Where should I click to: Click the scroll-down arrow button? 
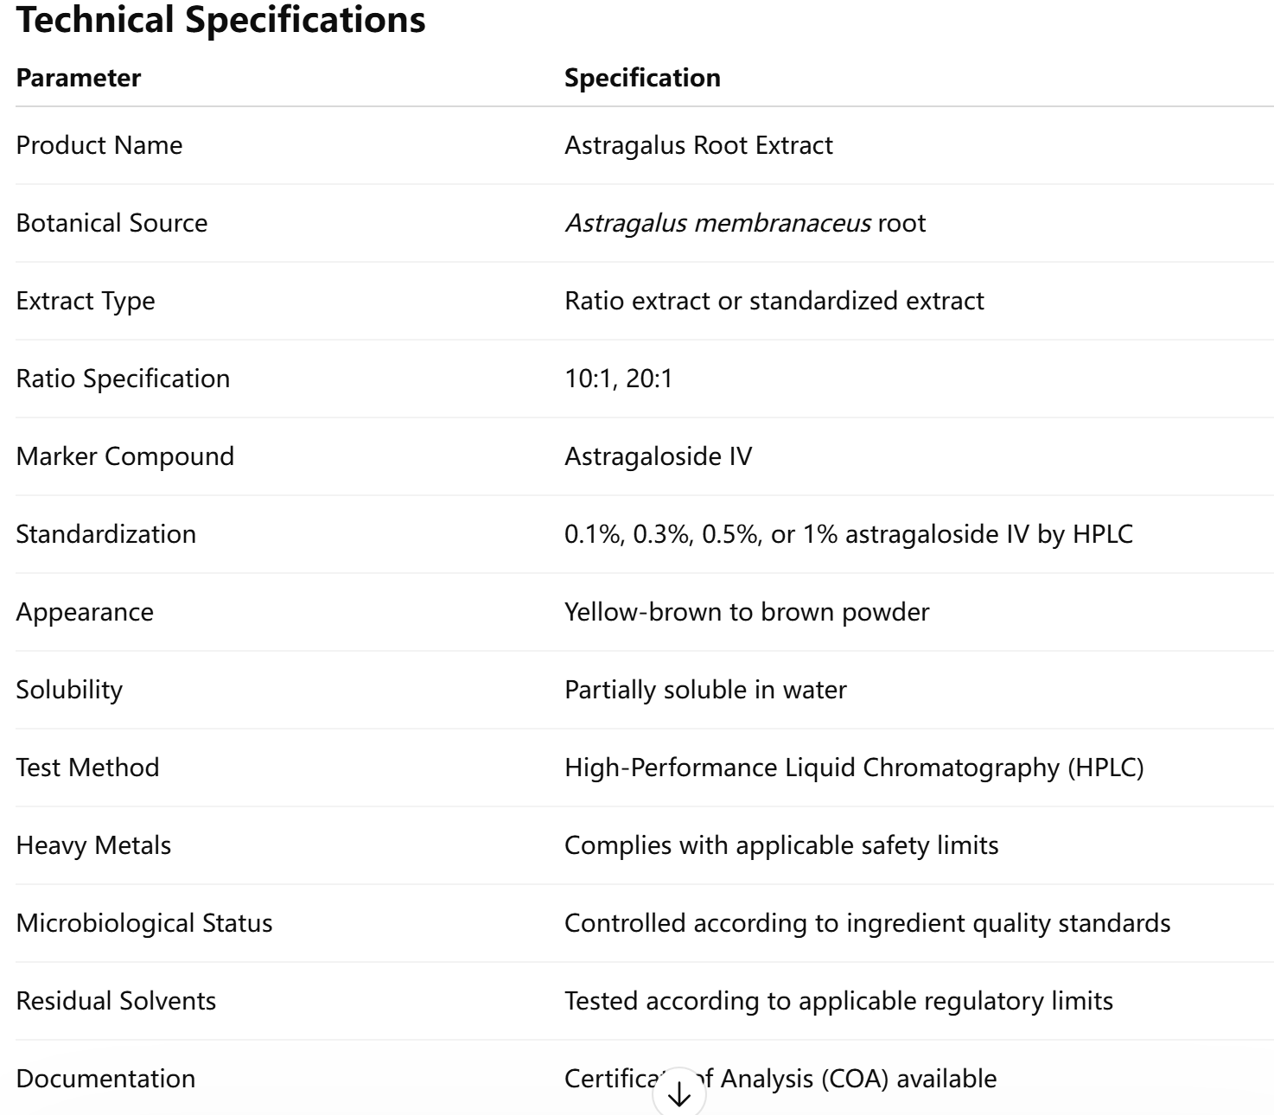point(679,1093)
